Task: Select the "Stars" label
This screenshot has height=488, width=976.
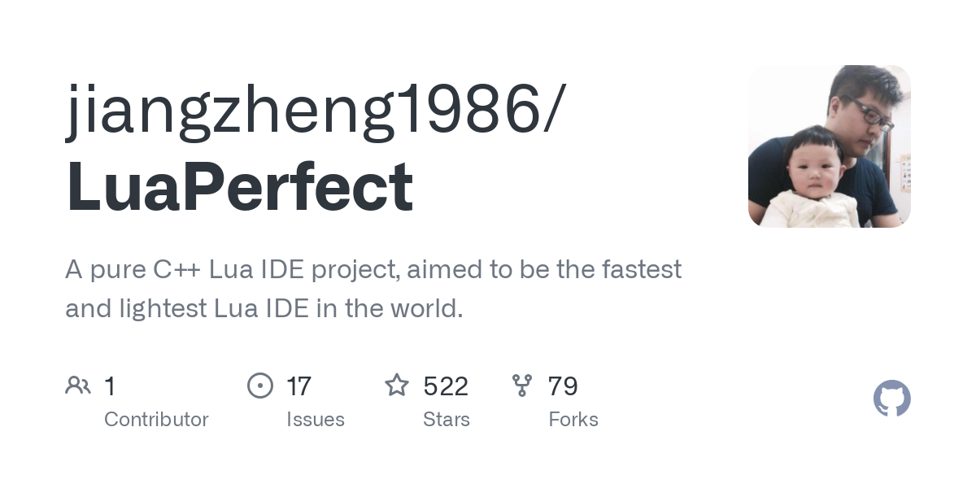Action: point(447,420)
